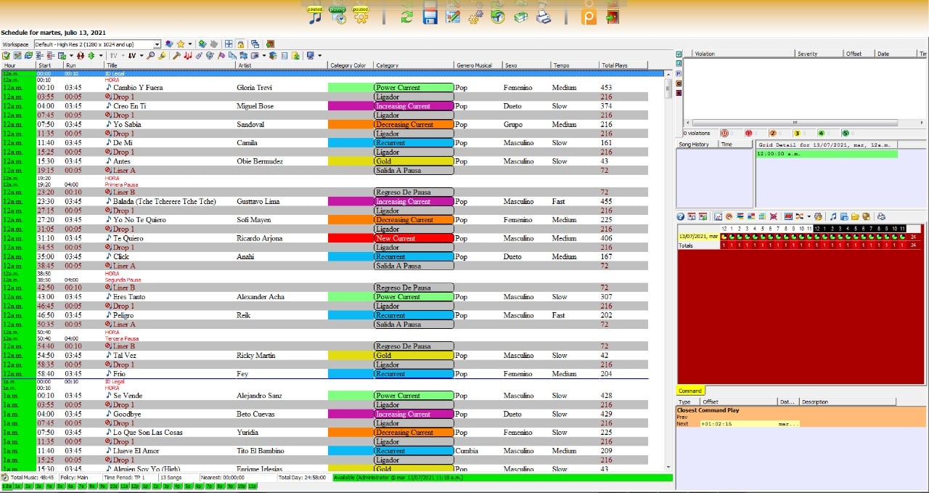
Task: Expand the dropdown arrow next to shuffle icon
Action: click(x=809, y=216)
